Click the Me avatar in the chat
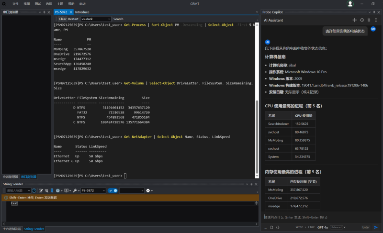The image size is (383, 233). tap(373, 29)
